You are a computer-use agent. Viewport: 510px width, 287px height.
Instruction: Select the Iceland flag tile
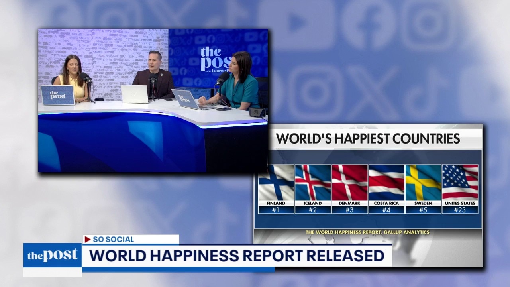(x=313, y=183)
